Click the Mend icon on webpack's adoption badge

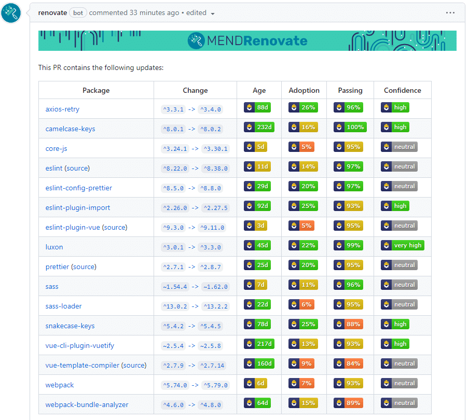click(x=294, y=383)
